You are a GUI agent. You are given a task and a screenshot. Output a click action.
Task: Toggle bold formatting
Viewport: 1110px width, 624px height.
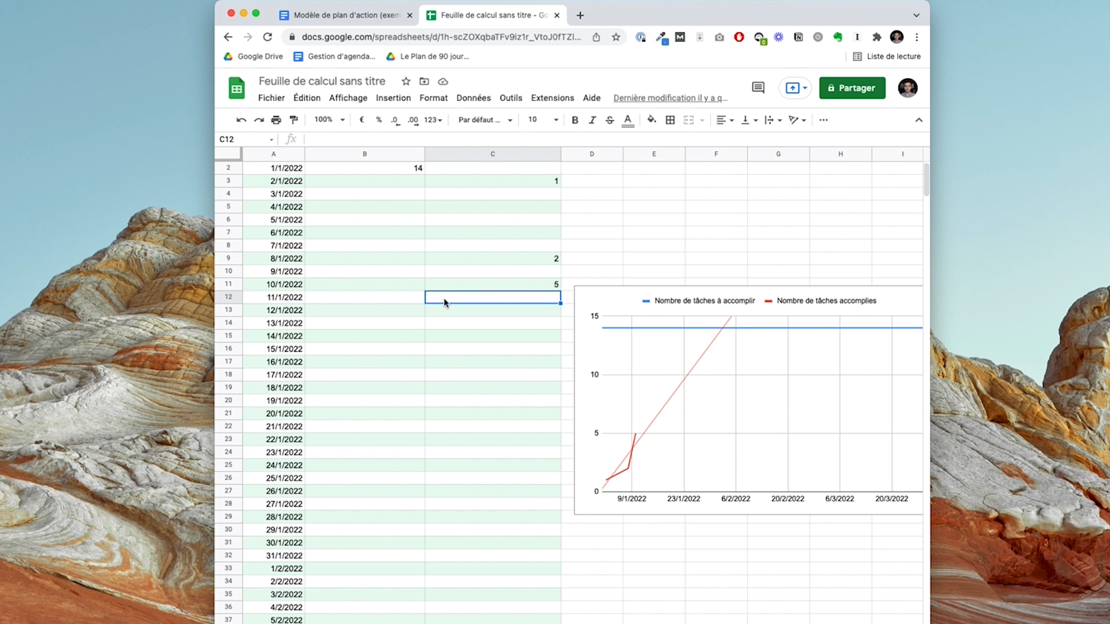575,120
